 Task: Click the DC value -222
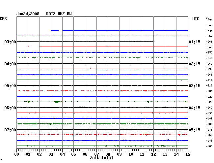[x=209, y=102]
